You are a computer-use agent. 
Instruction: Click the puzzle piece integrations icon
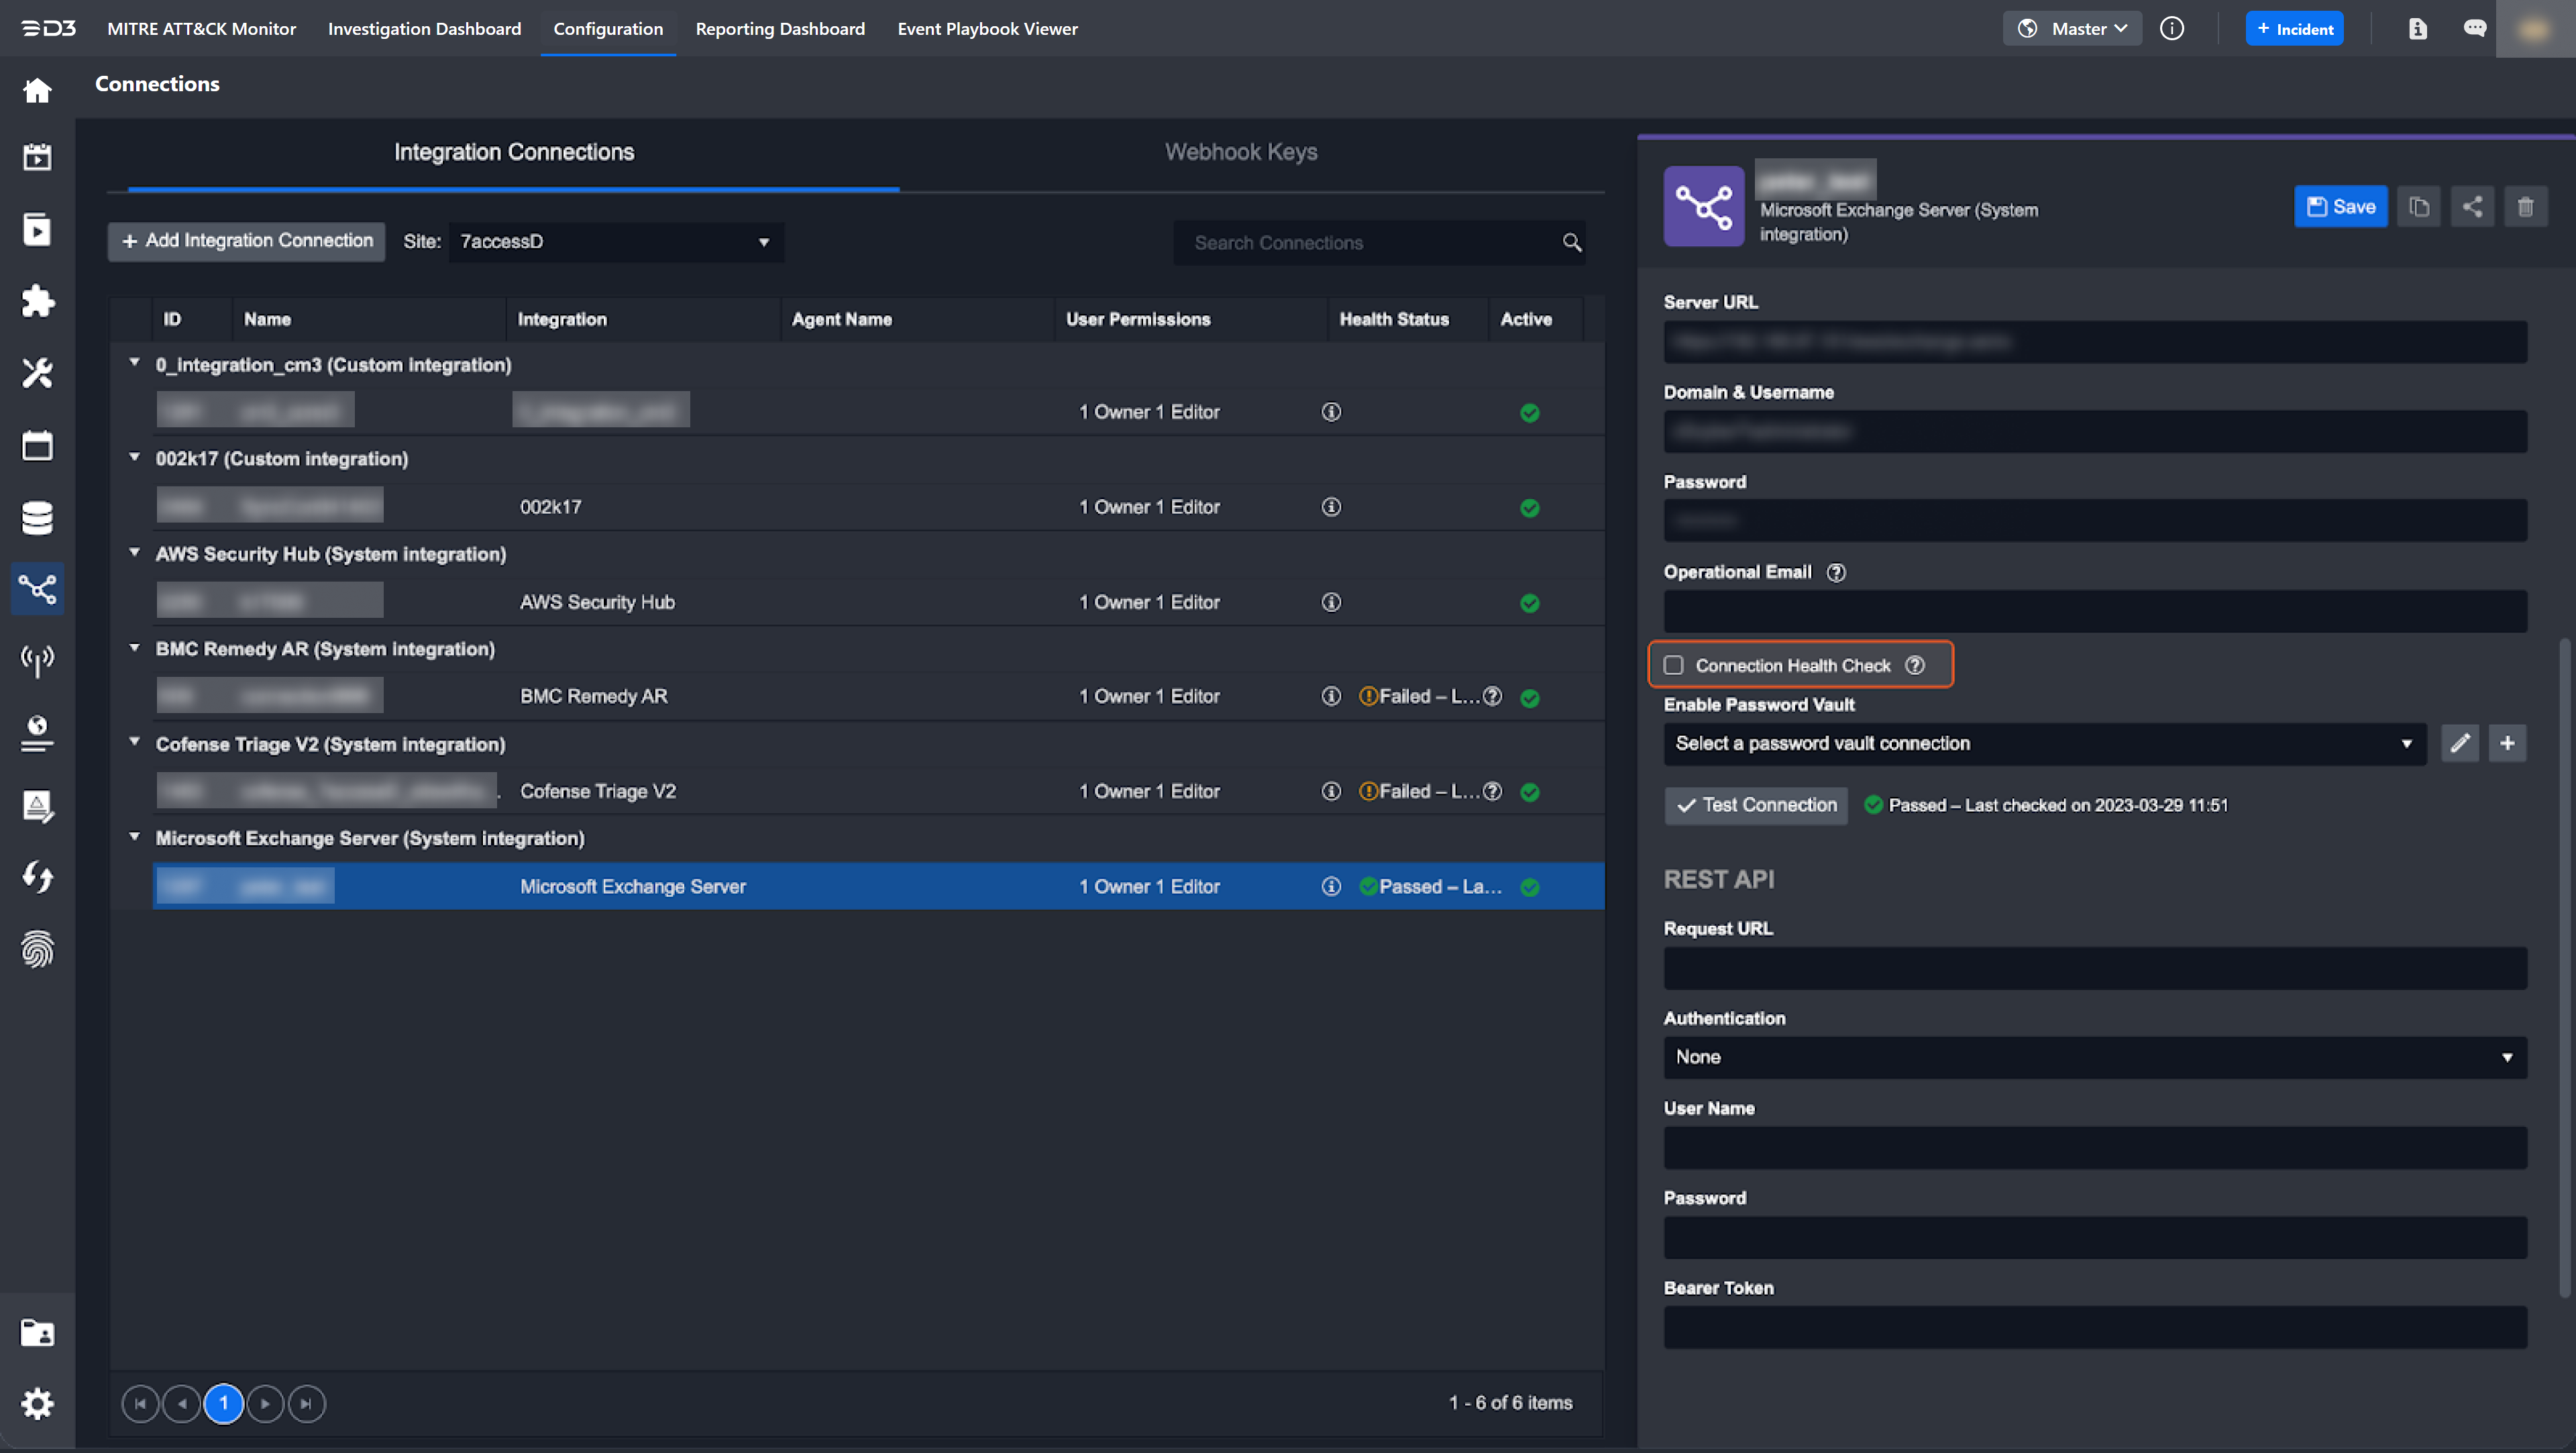click(37, 301)
